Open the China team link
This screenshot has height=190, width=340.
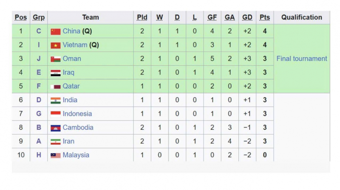(71, 31)
